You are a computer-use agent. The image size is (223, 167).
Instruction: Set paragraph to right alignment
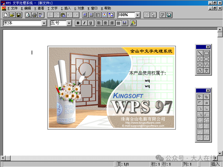[x=112, y=23]
